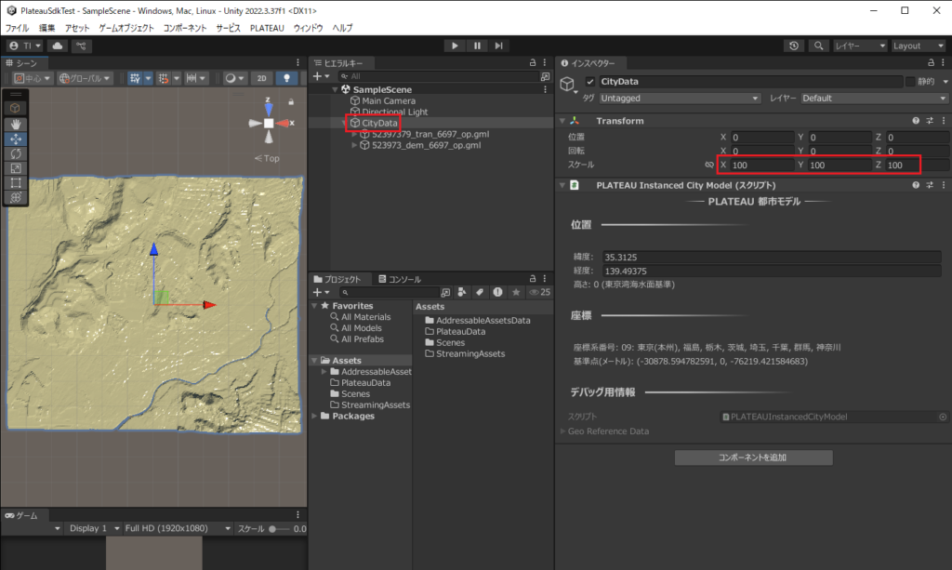Click Hierarchy create plus button
This screenshot has width=952, height=570.
click(x=320, y=76)
